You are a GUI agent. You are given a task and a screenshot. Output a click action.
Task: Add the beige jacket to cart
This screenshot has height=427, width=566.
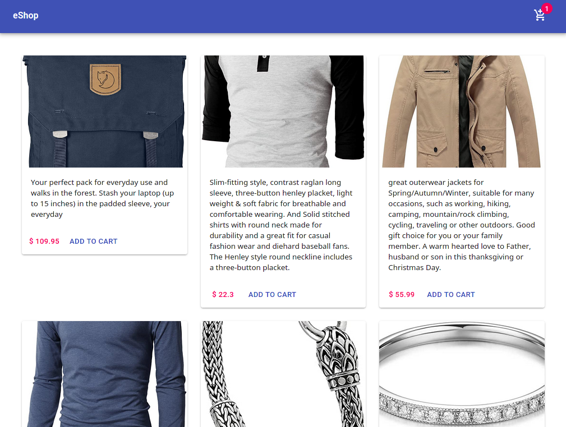click(451, 295)
